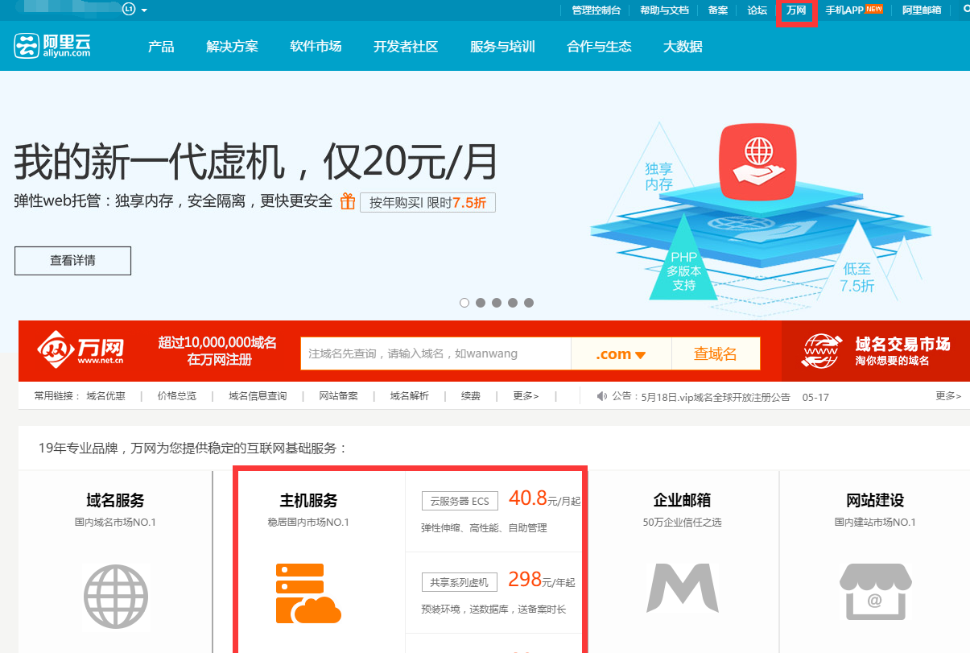Click the 备案 top bar link
The height and width of the screenshot is (653, 970).
point(718,10)
